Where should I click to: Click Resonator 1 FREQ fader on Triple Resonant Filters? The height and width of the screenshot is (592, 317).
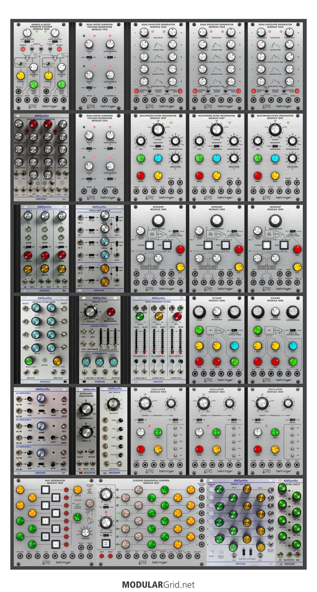pos(136,342)
